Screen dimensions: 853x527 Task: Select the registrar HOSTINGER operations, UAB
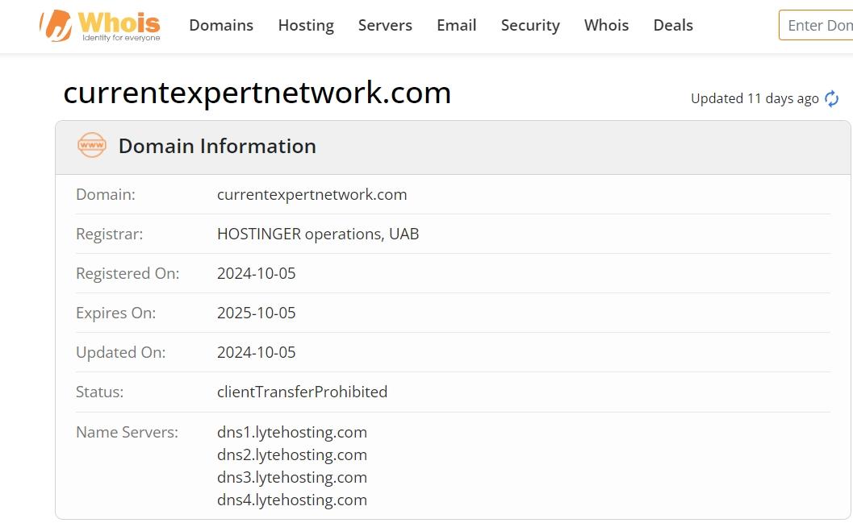tap(318, 234)
